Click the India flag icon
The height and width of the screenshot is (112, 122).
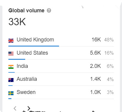pos(11,67)
